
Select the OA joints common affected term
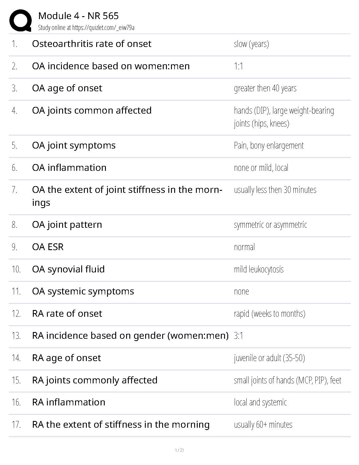pos(92,110)
